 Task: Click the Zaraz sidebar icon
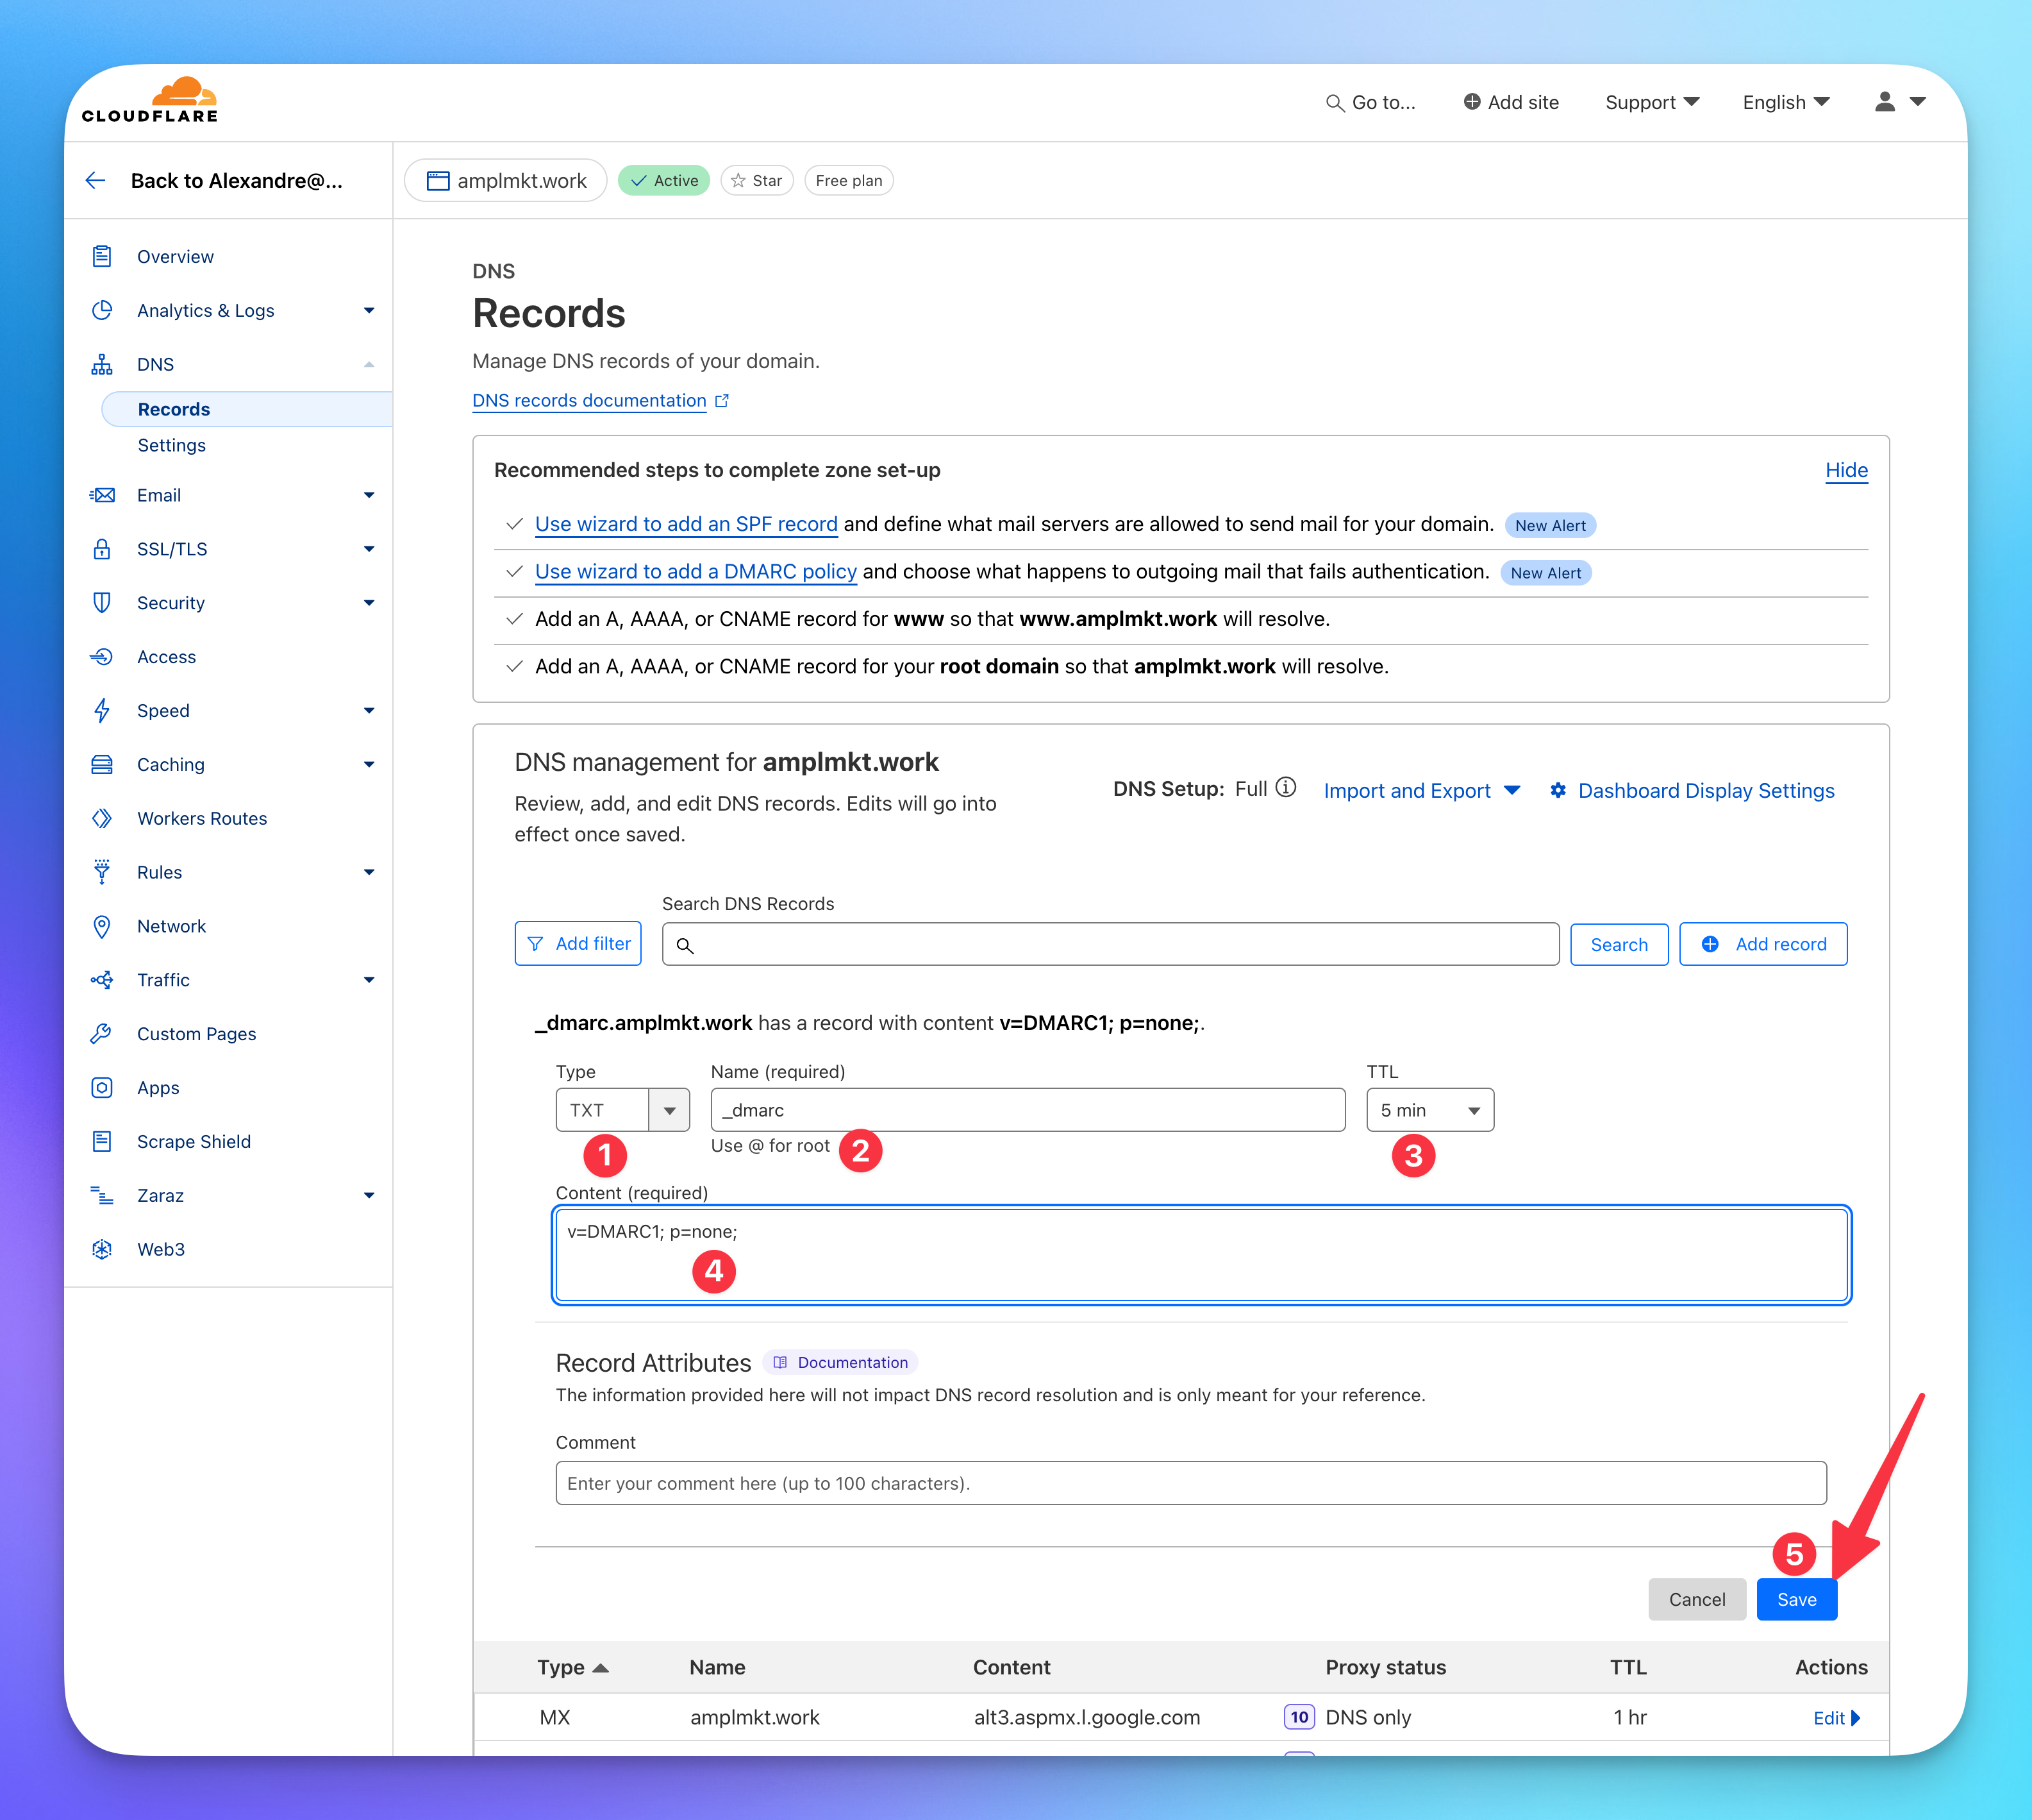102,1195
